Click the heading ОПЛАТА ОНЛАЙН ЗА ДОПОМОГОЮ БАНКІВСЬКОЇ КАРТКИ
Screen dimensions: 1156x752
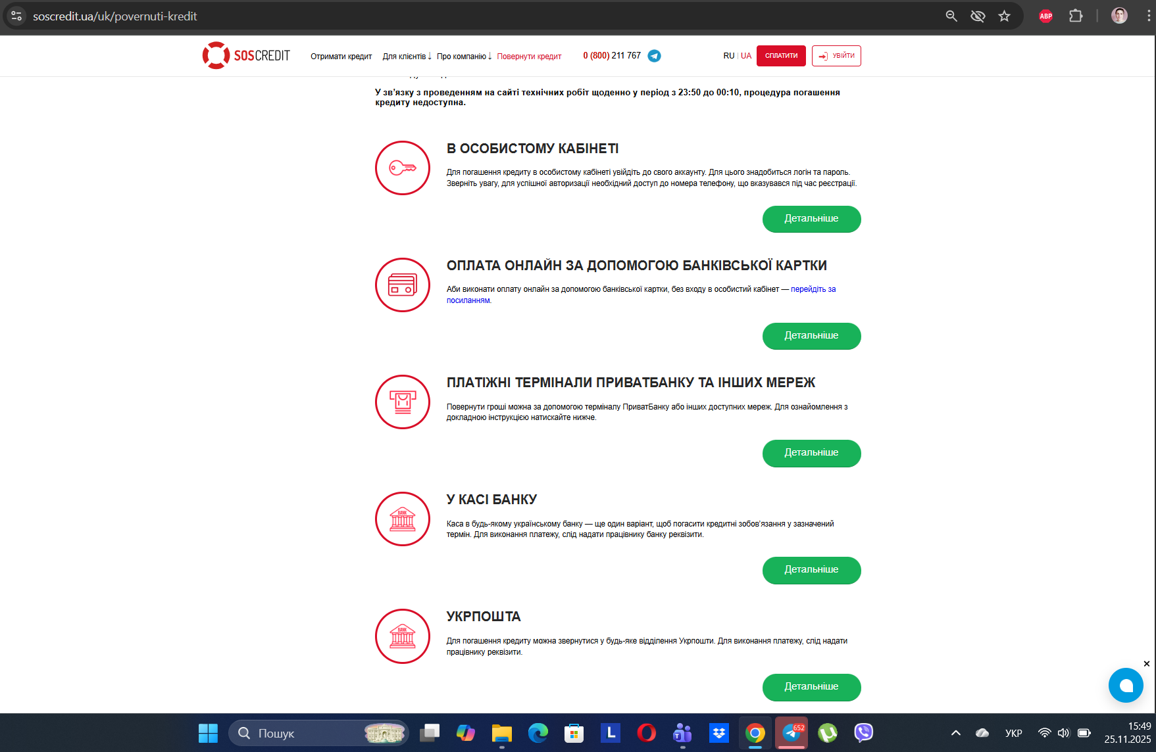(x=637, y=266)
